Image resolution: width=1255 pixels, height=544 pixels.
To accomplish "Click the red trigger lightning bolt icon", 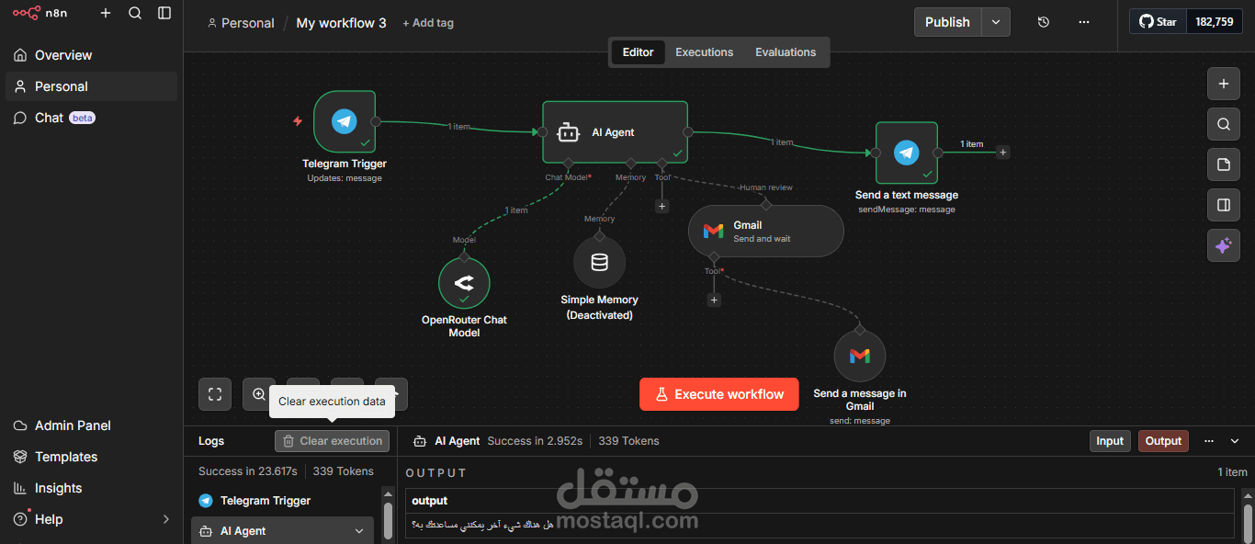I will [x=298, y=121].
